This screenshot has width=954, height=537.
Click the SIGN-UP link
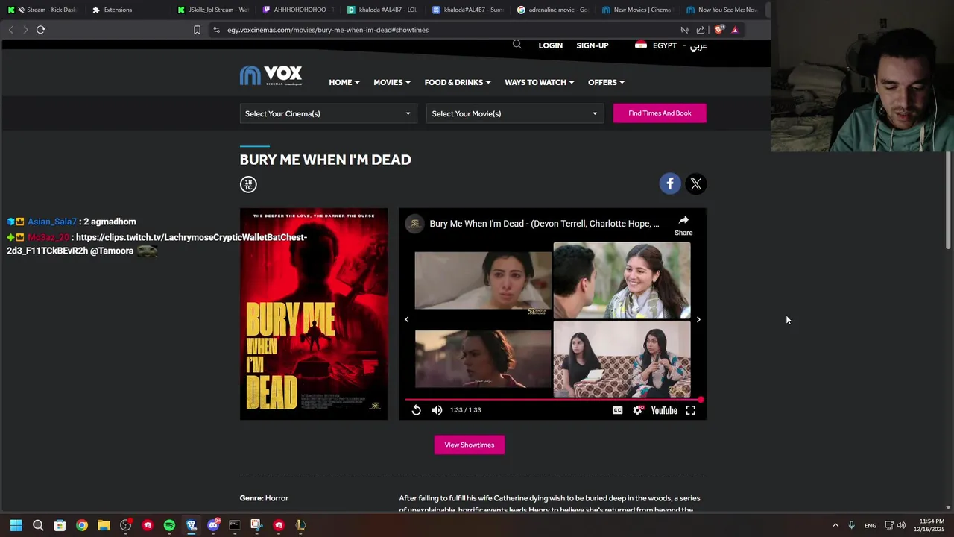(x=593, y=45)
